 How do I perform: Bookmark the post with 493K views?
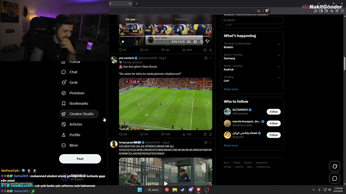pyautogui.click(x=205, y=50)
